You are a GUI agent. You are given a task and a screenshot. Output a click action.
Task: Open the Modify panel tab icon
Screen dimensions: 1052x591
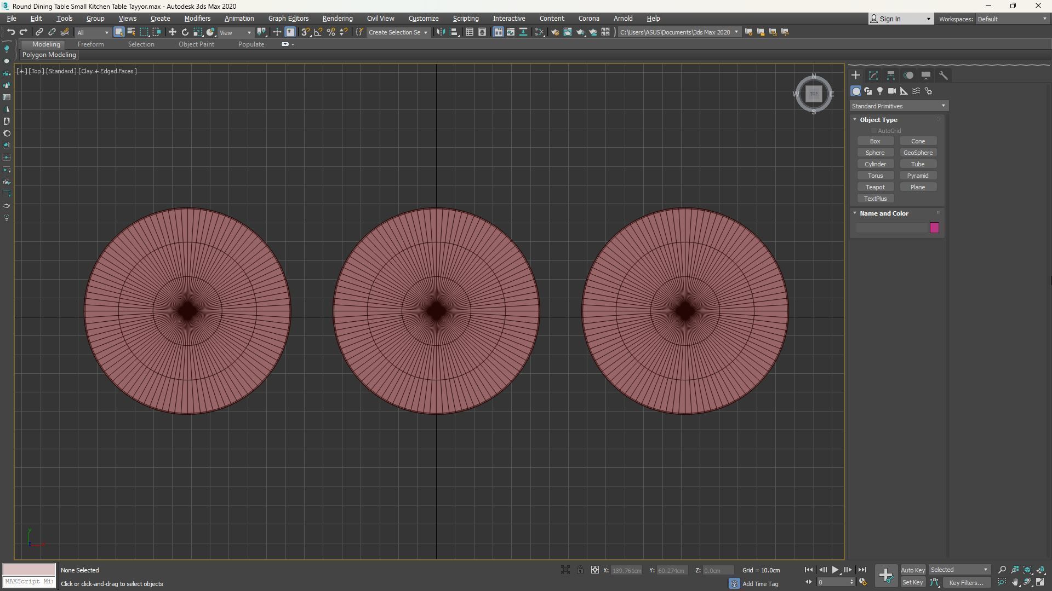pyautogui.click(x=873, y=76)
